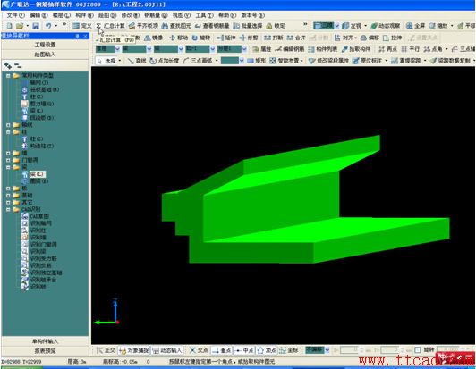Open the 构件 menu
Screen dimensions: 476x369
click(84, 15)
